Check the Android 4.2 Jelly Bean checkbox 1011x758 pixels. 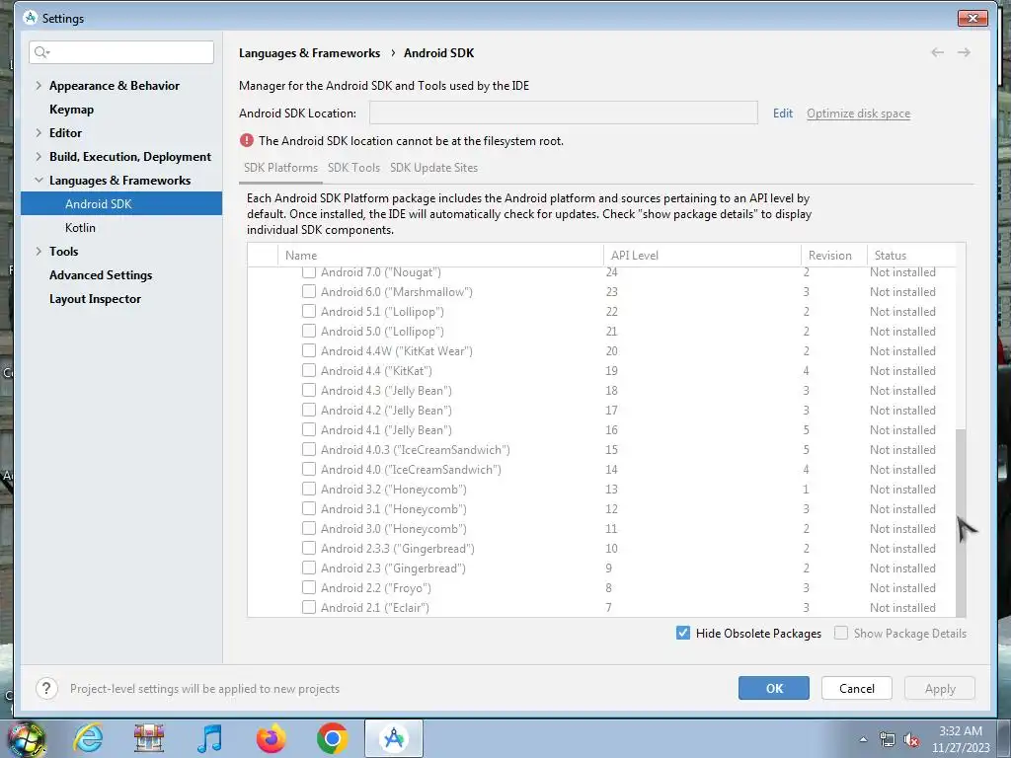(309, 410)
